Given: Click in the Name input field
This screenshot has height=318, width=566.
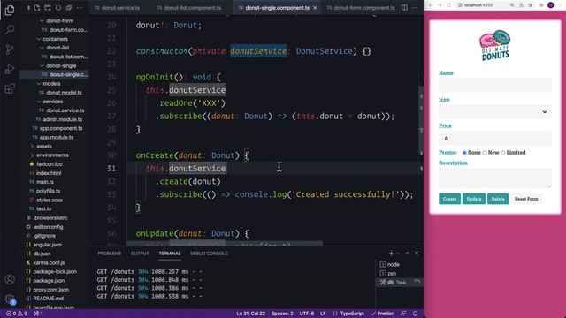Looking at the screenshot, I should (x=495, y=85).
